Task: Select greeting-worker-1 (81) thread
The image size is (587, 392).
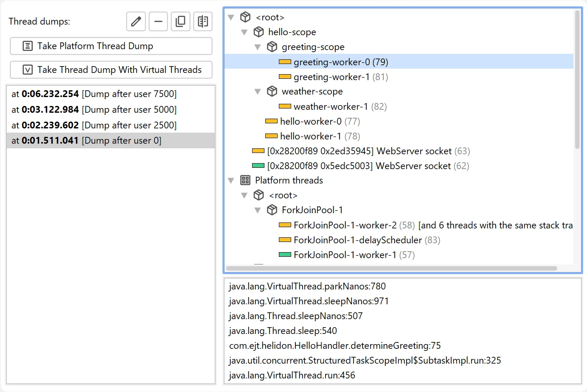Action: click(x=341, y=77)
